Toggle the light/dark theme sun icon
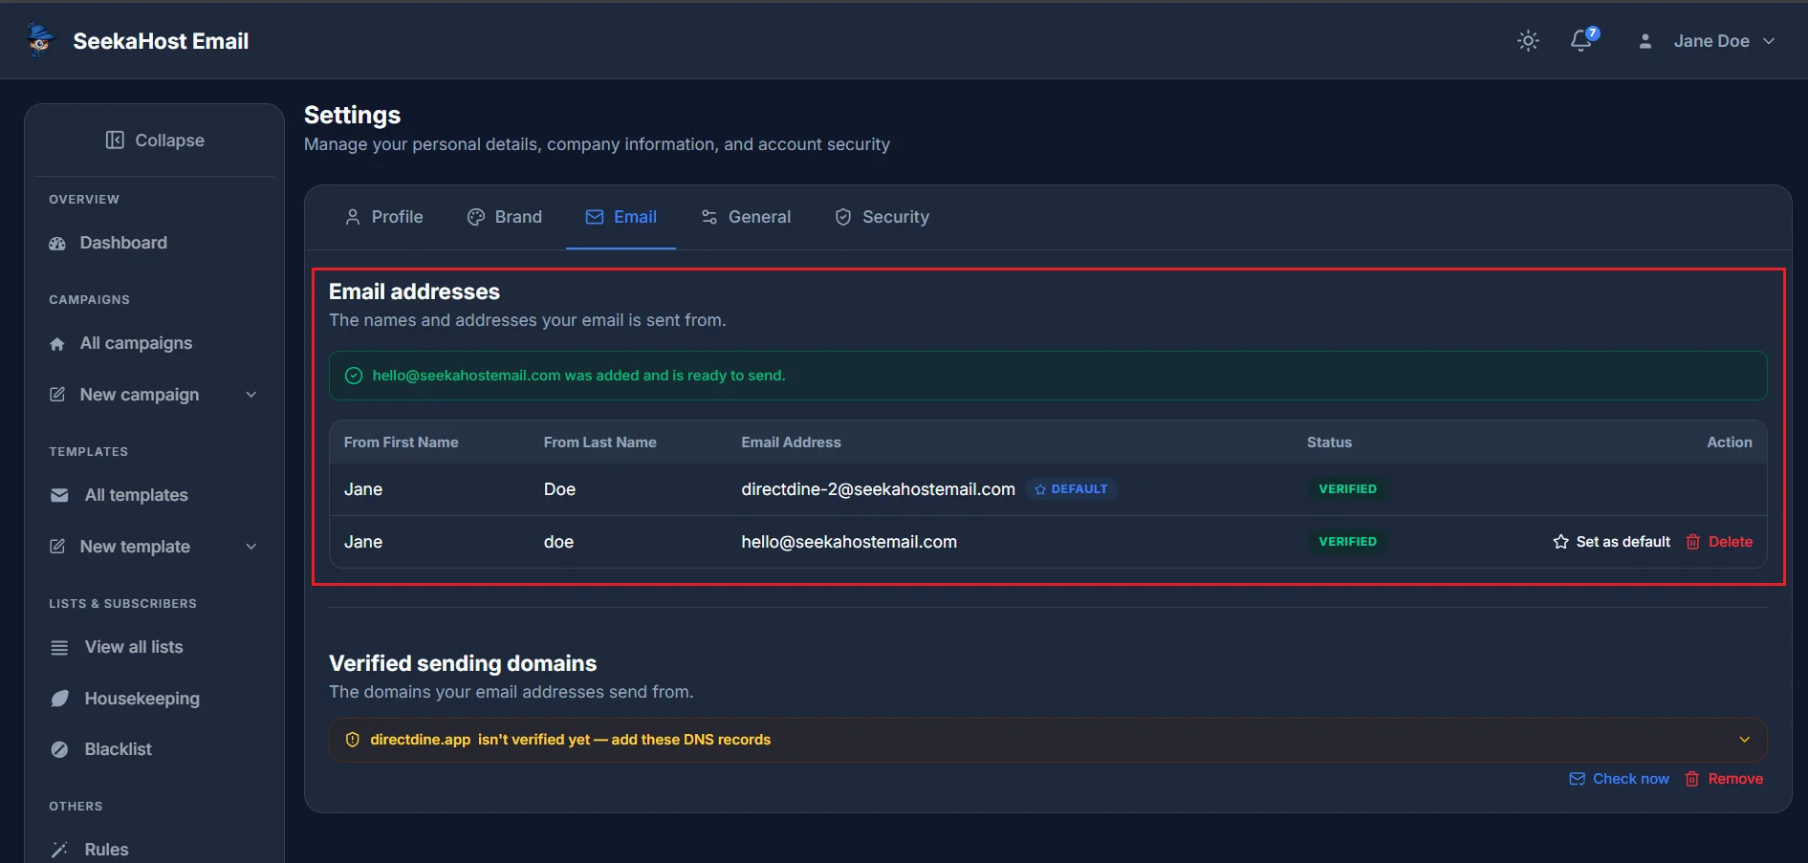 pyautogui.click(x=1528, y=41)
